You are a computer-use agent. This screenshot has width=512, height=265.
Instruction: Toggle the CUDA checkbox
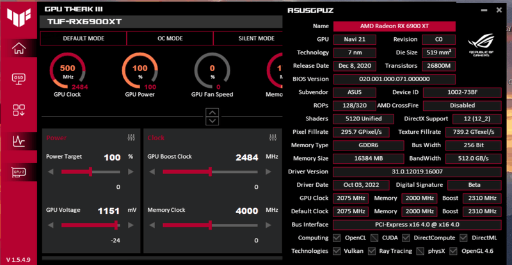click(374, 238)
